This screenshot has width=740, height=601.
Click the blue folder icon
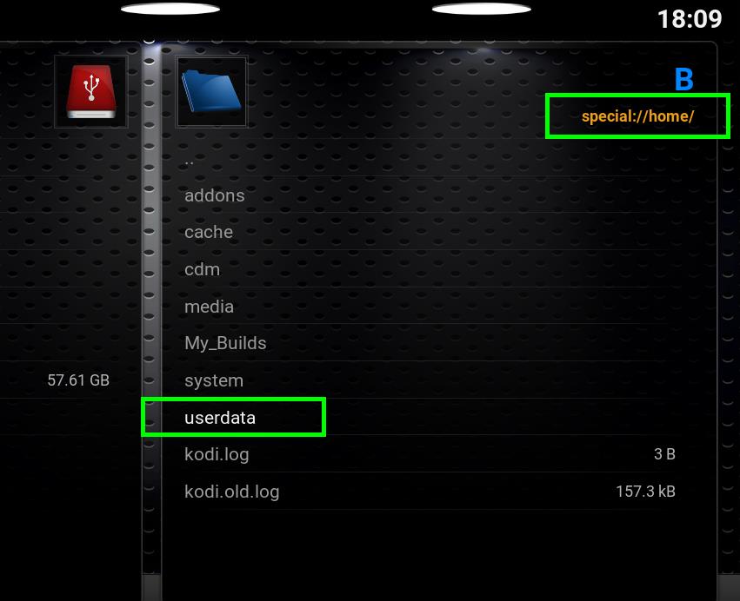pyautogui.click(x=211, y=91)
